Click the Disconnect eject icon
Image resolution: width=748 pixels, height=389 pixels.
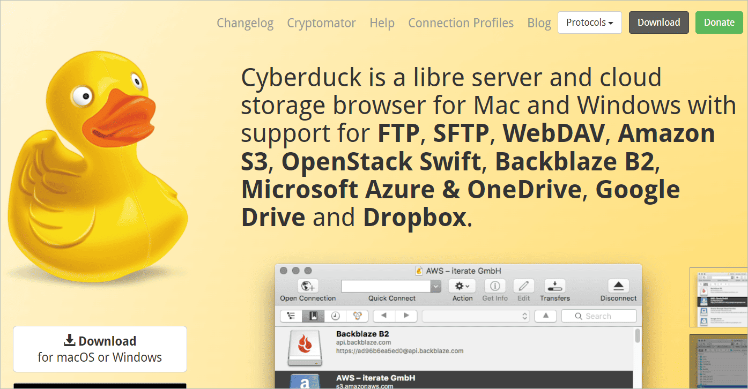coord(618,286)
